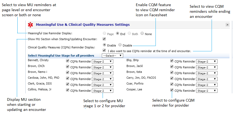Select the None radio for MU reminder
The width and height of the screenshot is (233, 113).
point(142,34)
